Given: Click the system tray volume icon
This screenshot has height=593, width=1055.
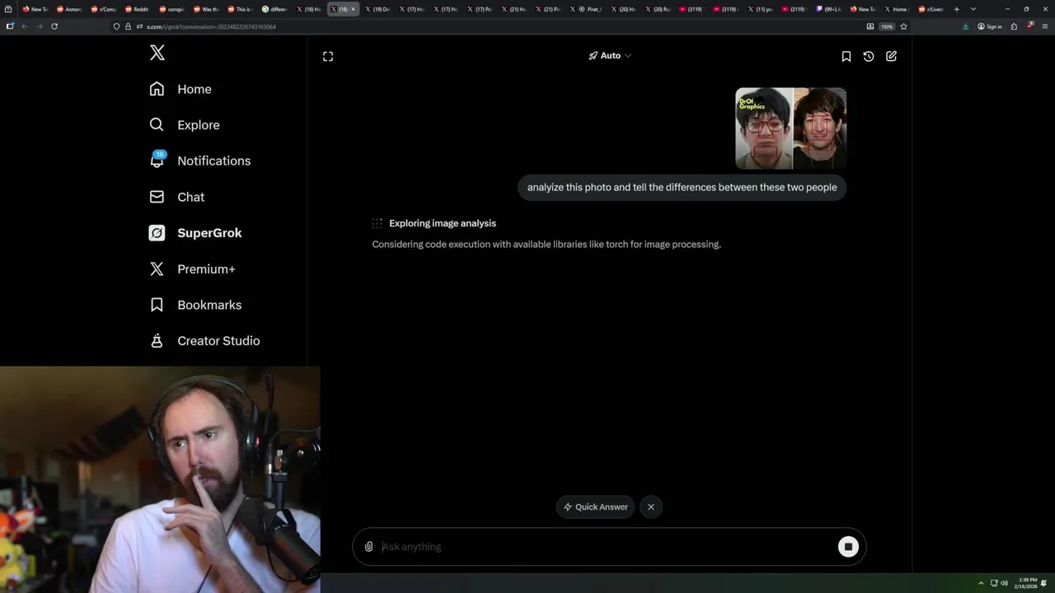Looking at the screenshot, I should point(1004,583).
